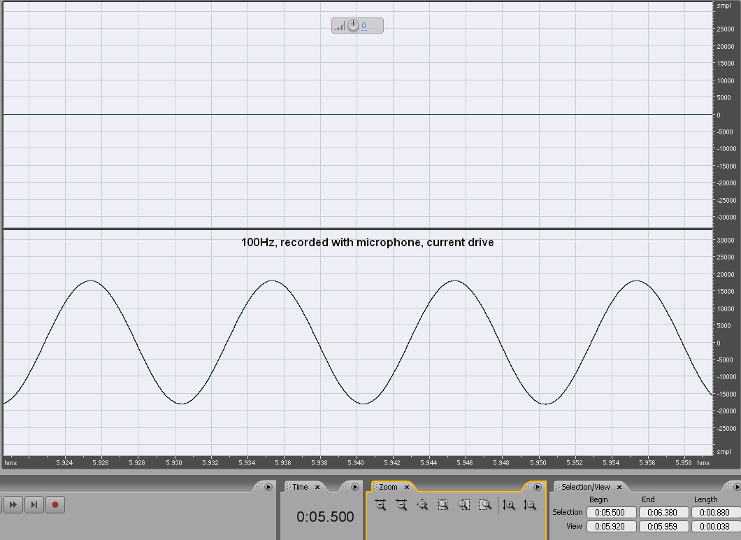The height and width of the screenshot is (540, 741).
Task: Click the Selection Begin field 0:05.500
Action: (x=611, y=513)
